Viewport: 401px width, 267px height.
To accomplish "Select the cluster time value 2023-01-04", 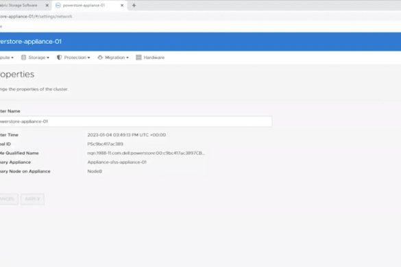I will coord(127,135).
